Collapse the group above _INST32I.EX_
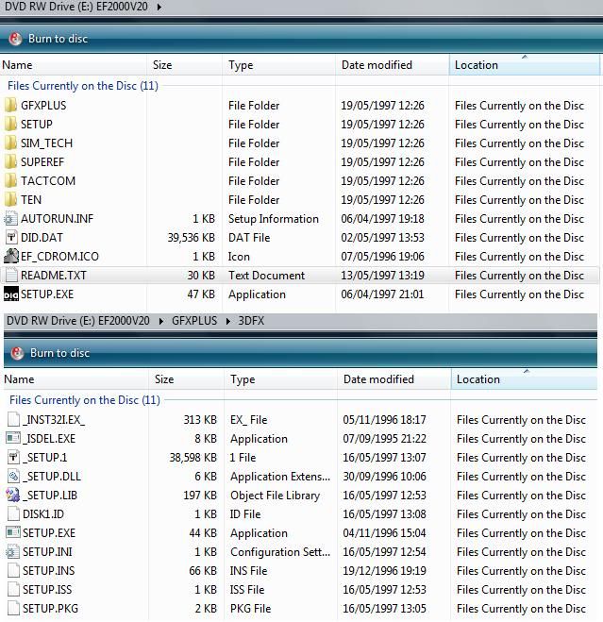This screenshot has width=603, height=622. coord(84,400)
